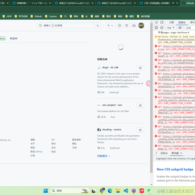Open the shuding/nextra repository link

pos(111,130)
